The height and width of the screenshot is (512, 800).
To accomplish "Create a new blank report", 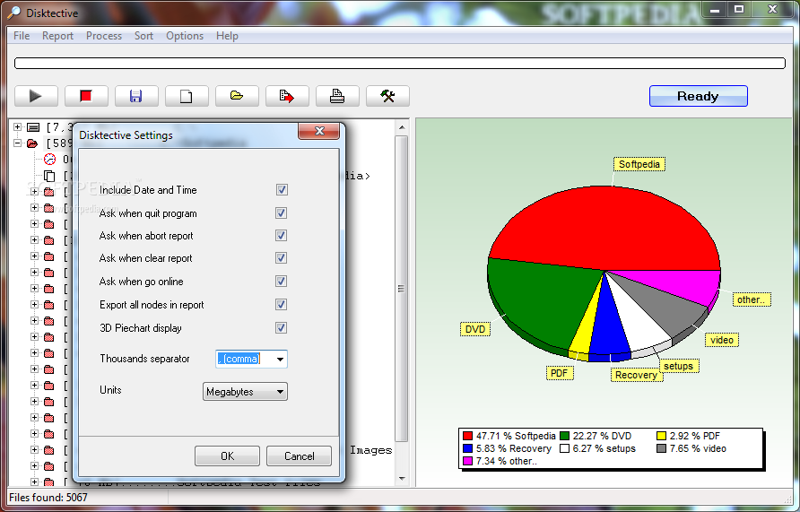I will [187, 96].
